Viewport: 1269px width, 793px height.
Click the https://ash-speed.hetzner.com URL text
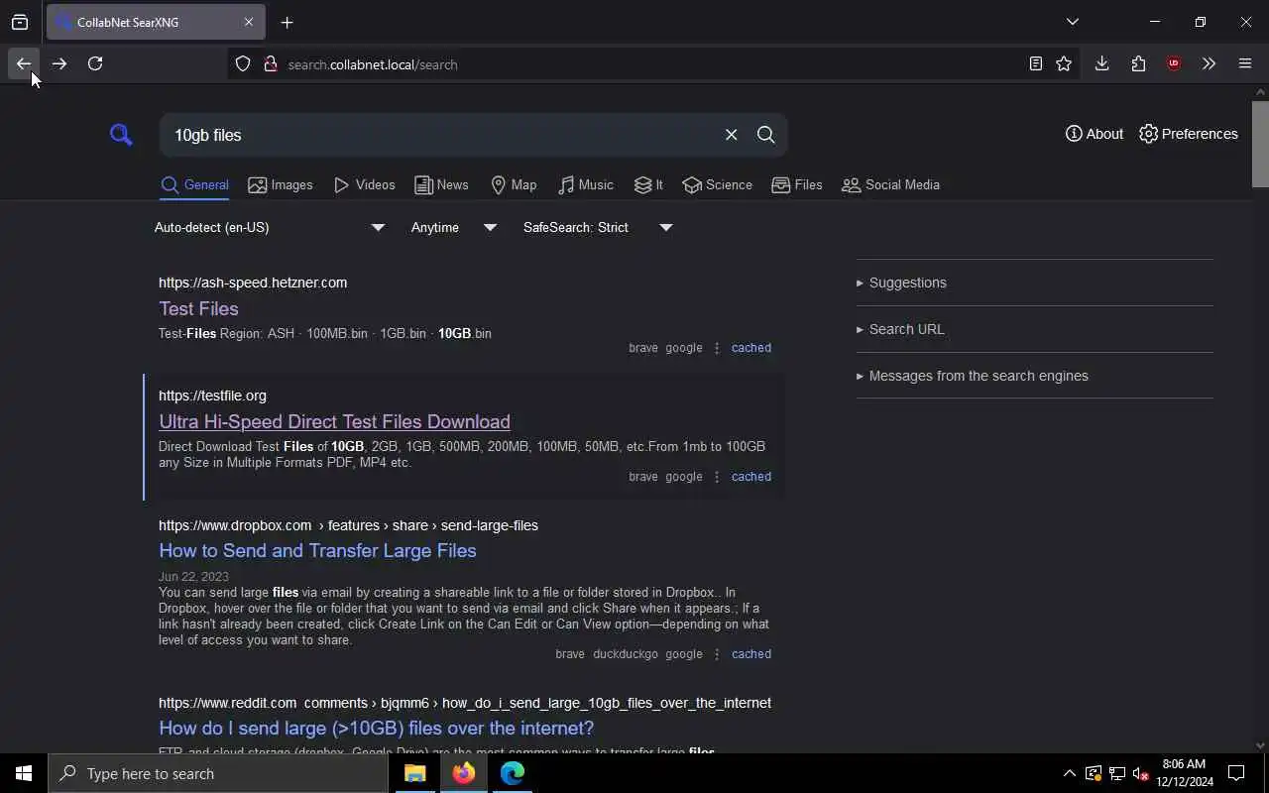[253, 283]
